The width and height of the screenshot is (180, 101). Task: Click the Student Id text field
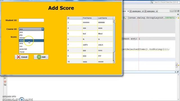pyautogui.click(x=31, y=20)
